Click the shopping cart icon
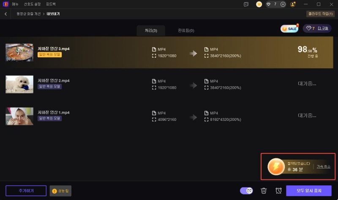The height and width of the screenshot is (200, 338). [x=259, y=4]
